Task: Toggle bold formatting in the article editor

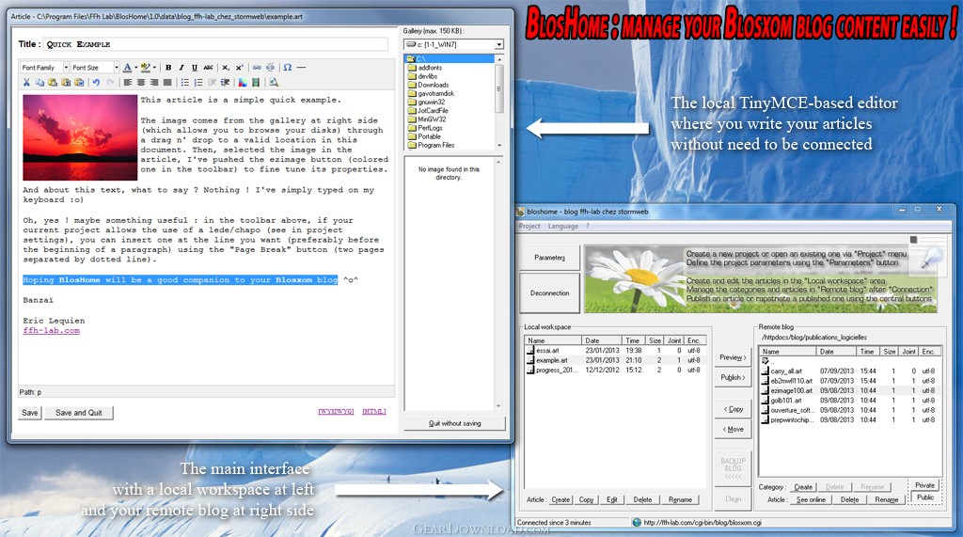Action: (x=168, y=68)
